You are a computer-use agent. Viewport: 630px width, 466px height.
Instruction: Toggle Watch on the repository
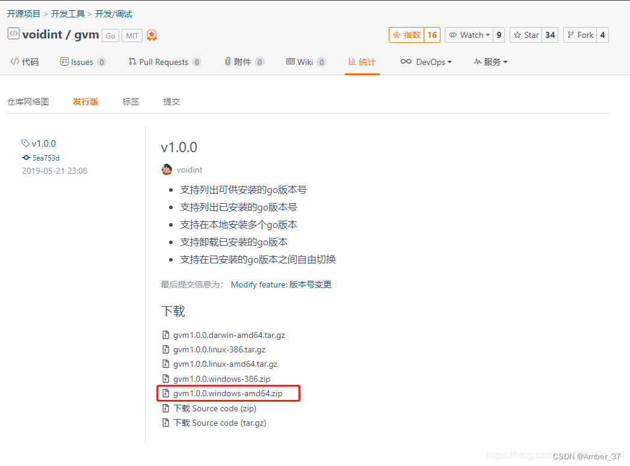pyautogui.click(x=469, y=35)
